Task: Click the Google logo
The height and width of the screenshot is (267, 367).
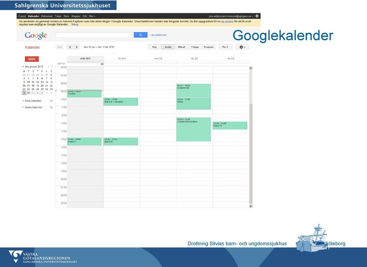Action: pos(36,35)
